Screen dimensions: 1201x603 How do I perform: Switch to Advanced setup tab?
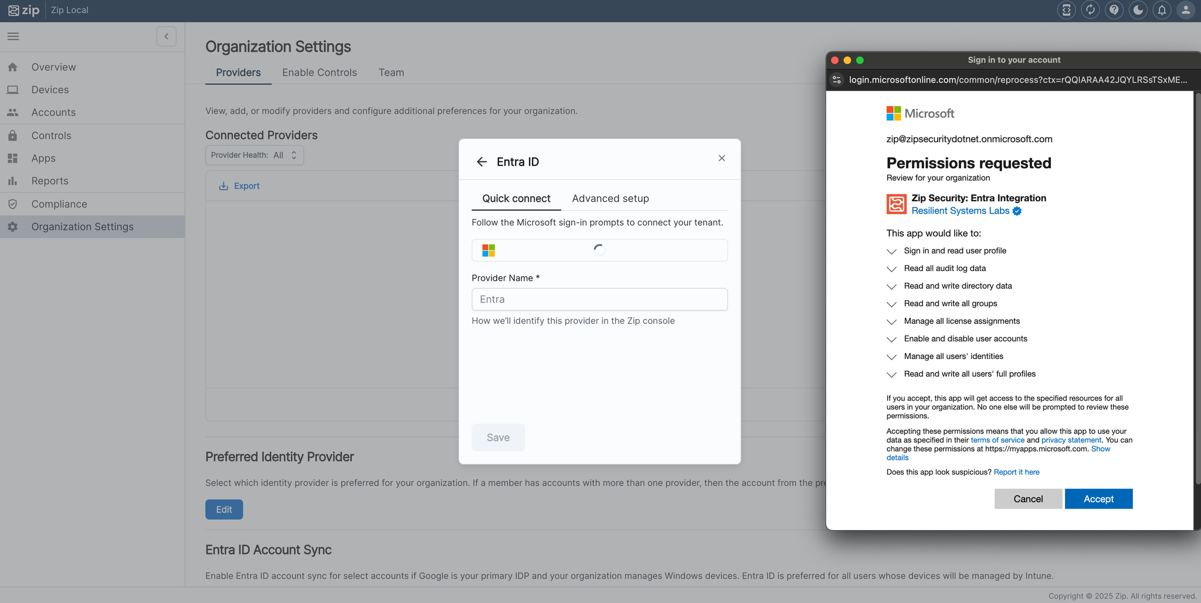[x=610, y=199]
